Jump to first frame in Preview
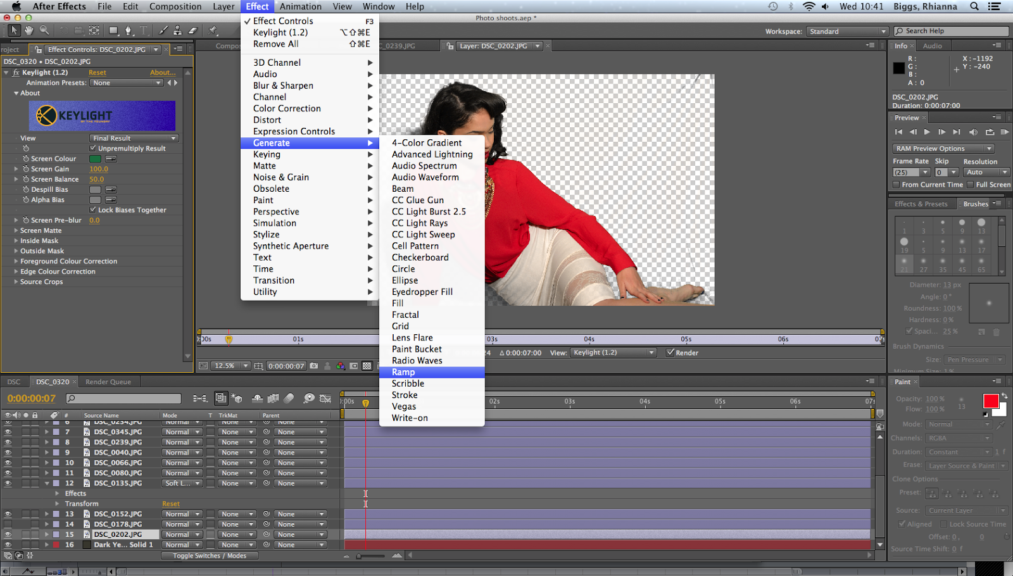The height and width of the screenshot is (576, 1013). 898,132
